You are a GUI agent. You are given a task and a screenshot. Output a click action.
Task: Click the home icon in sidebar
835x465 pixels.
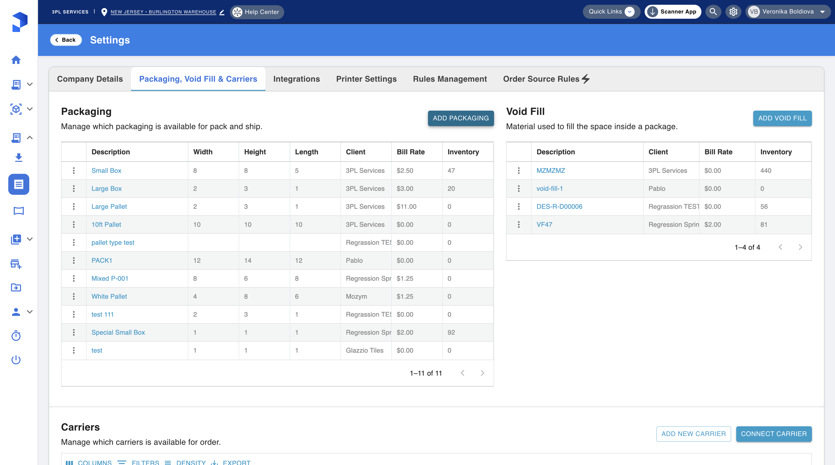point(16,60)
